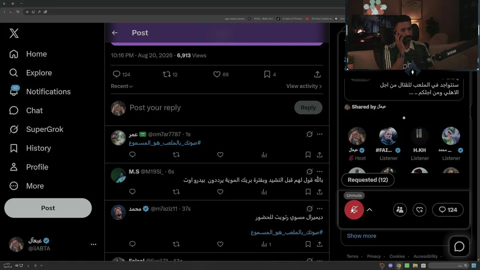Share @m7aziz11's reply
Viewport: 480px width, 270px height.
pos(319,244)
